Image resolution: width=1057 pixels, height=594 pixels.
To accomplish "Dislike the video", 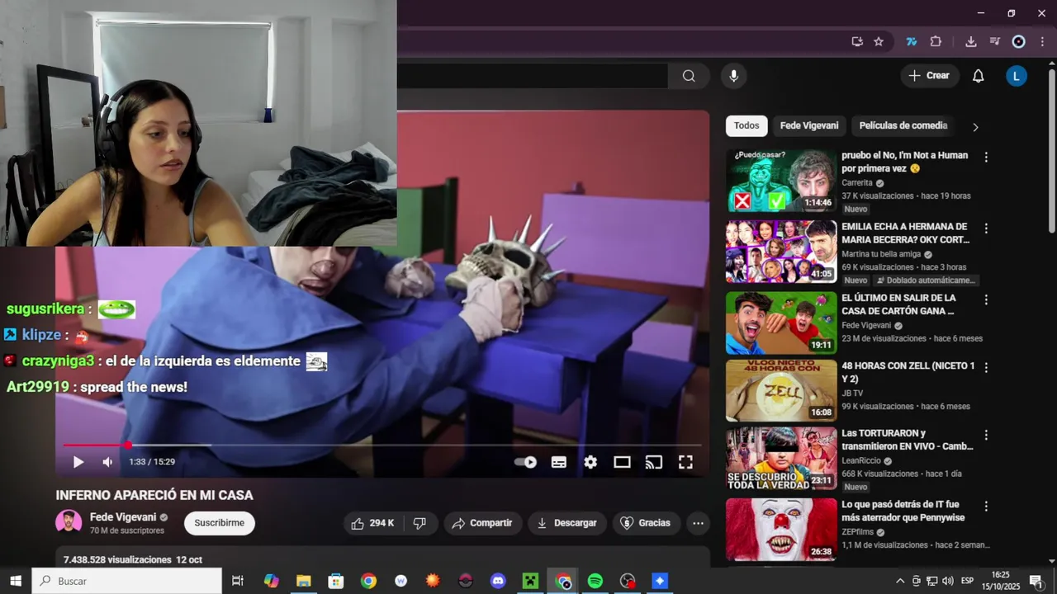I will click(419, 523).
